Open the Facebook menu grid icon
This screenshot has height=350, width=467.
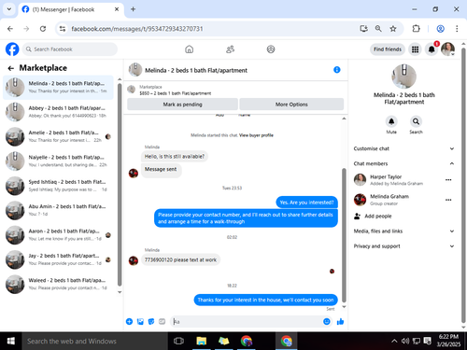pyautogui.click(x=415, y=49)
